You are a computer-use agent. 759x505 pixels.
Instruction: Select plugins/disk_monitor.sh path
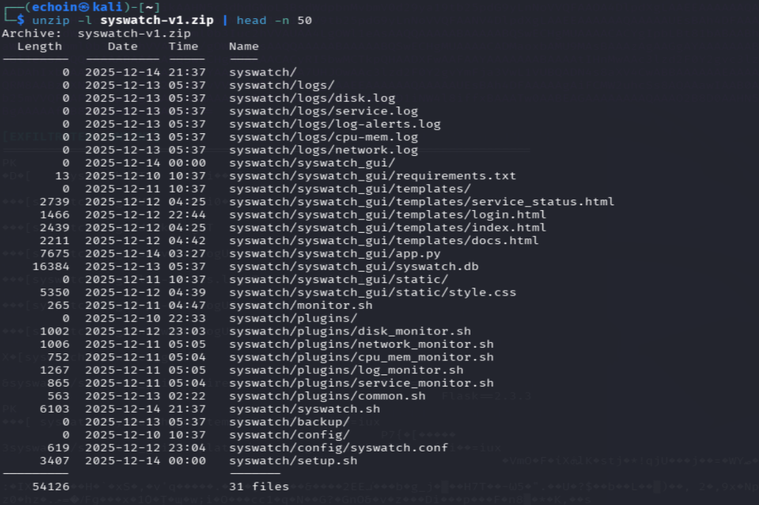pos(350,331)
